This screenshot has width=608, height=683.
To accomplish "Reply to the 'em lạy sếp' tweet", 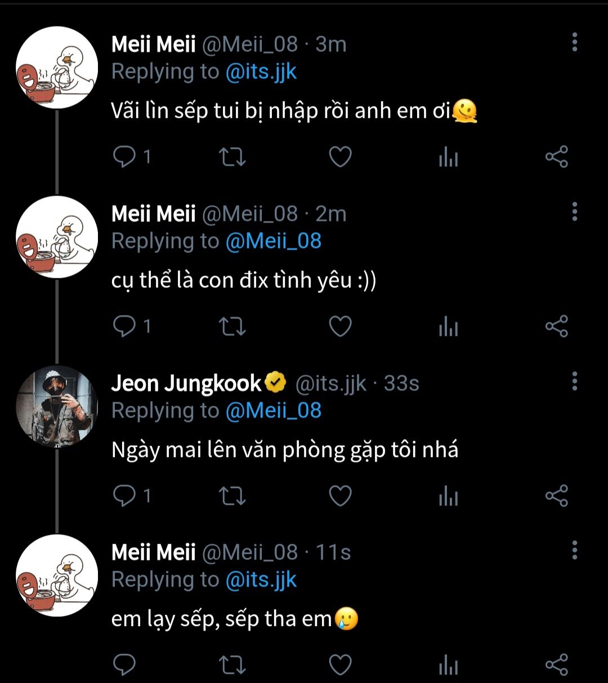I will (124, 665).
